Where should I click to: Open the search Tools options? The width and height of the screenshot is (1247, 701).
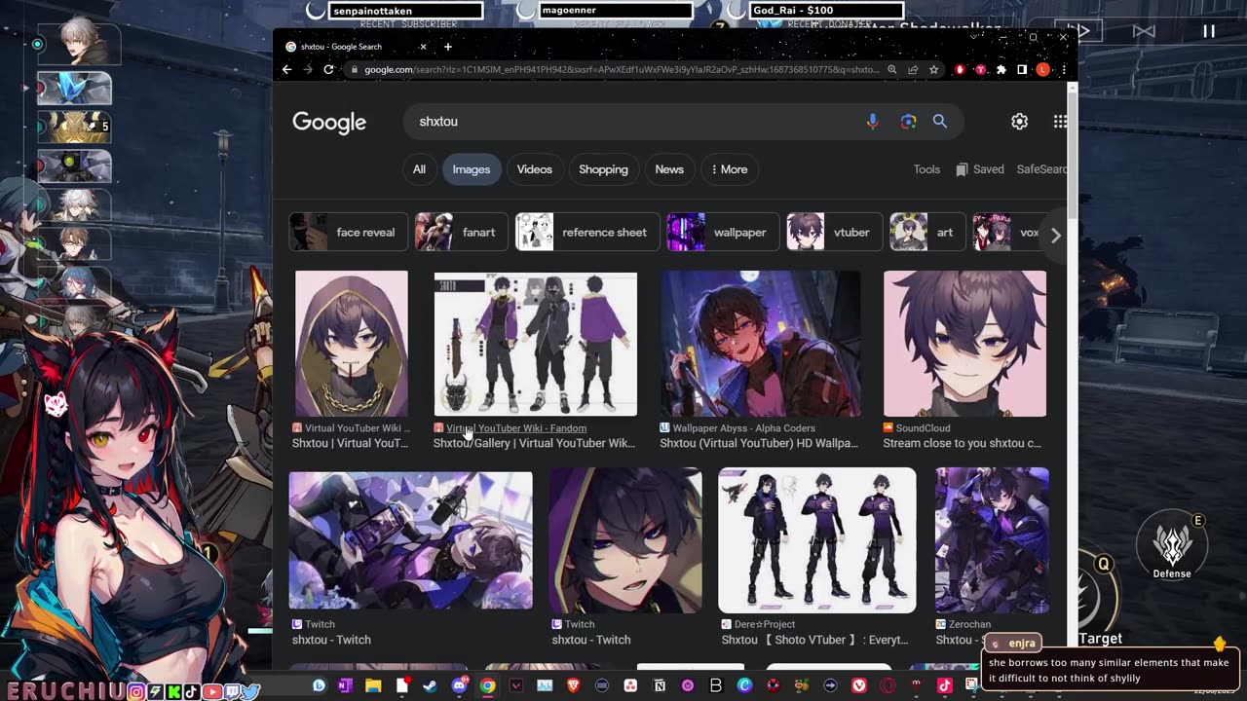coord(926,169)
